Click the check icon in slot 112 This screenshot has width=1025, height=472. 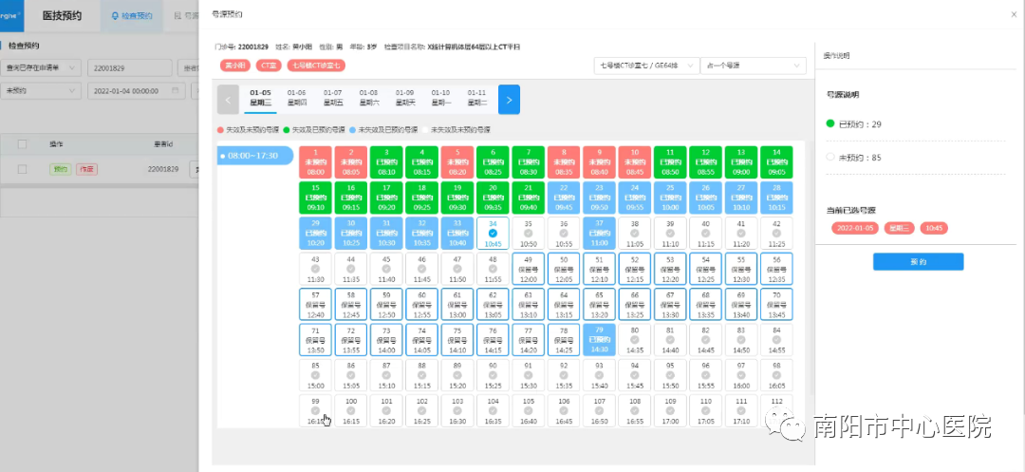pos(776,410)
